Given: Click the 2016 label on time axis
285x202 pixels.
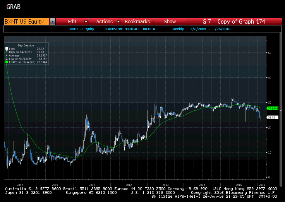Looking at the screenshot, I should click(x=262, y=185).
